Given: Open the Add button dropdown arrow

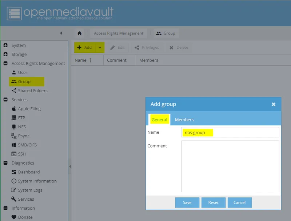Looking at the screenshot, I should 99,47.
